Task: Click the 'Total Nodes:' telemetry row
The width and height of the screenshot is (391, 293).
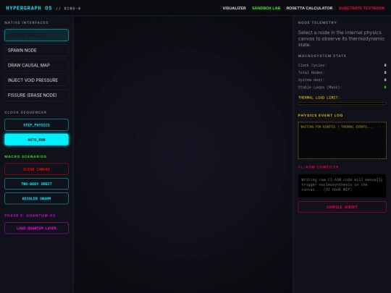Action: click(x=342, y=72)
